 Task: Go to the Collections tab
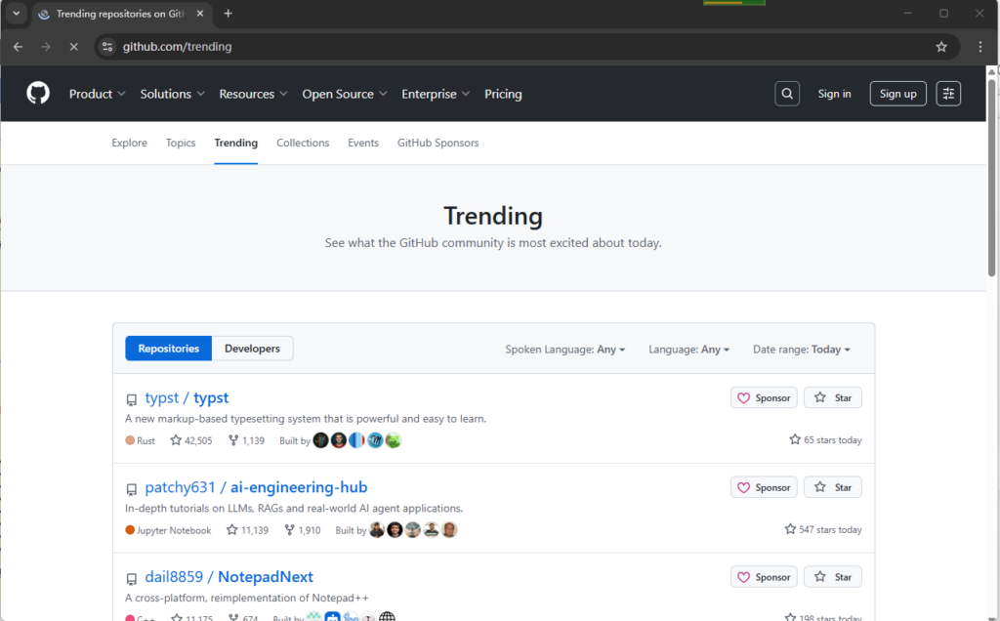click(x=303, y=143)
